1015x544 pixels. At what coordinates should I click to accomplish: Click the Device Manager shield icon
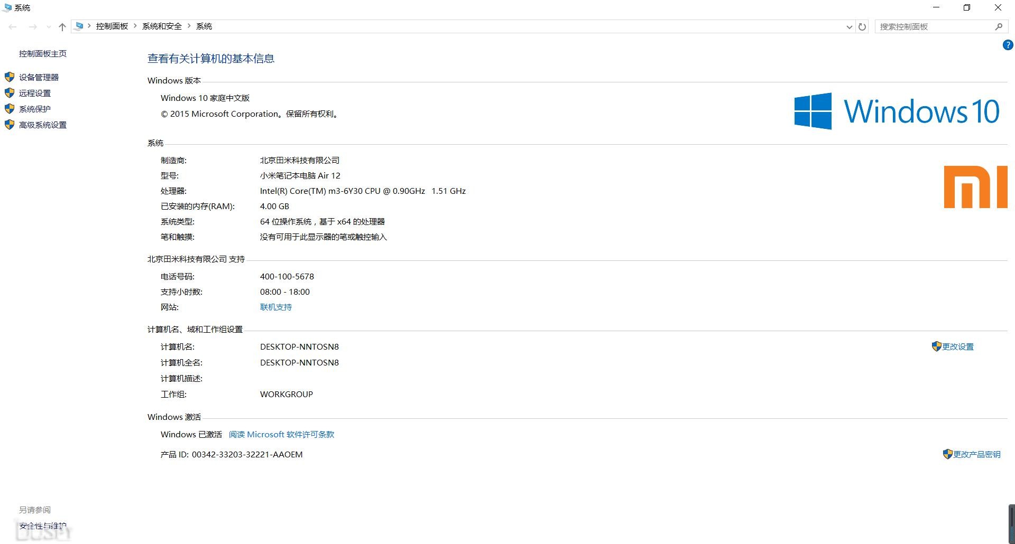coord(9,77)
